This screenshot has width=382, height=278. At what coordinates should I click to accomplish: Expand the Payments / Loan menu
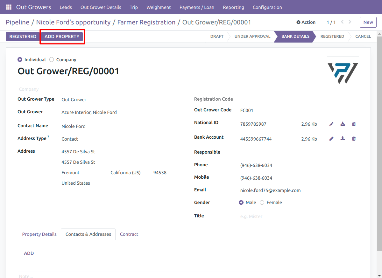[x=197, y=7]
